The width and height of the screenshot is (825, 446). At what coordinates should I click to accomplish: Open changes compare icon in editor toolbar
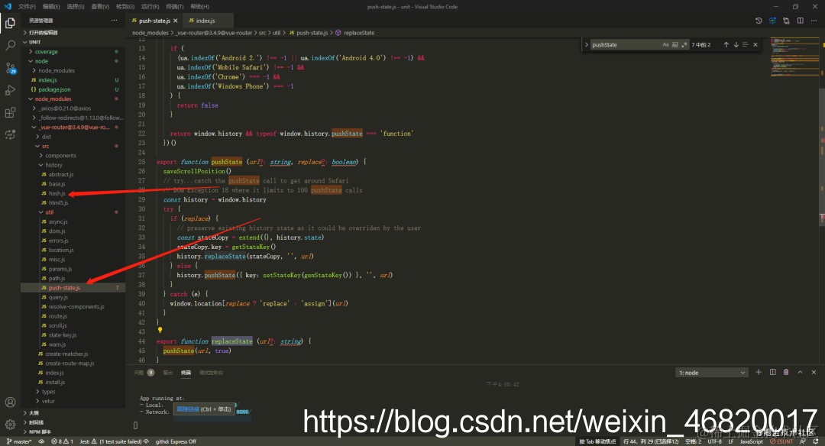(786, 21)
